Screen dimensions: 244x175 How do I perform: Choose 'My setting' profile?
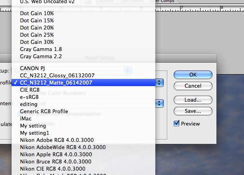[83, 126]
